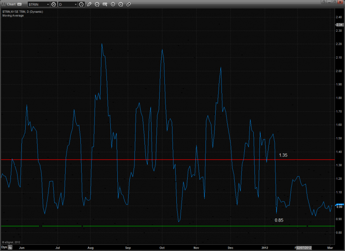Open the SEL template selector icon
Viewport: 345px width, 251px height.
[x=105, y=4]
